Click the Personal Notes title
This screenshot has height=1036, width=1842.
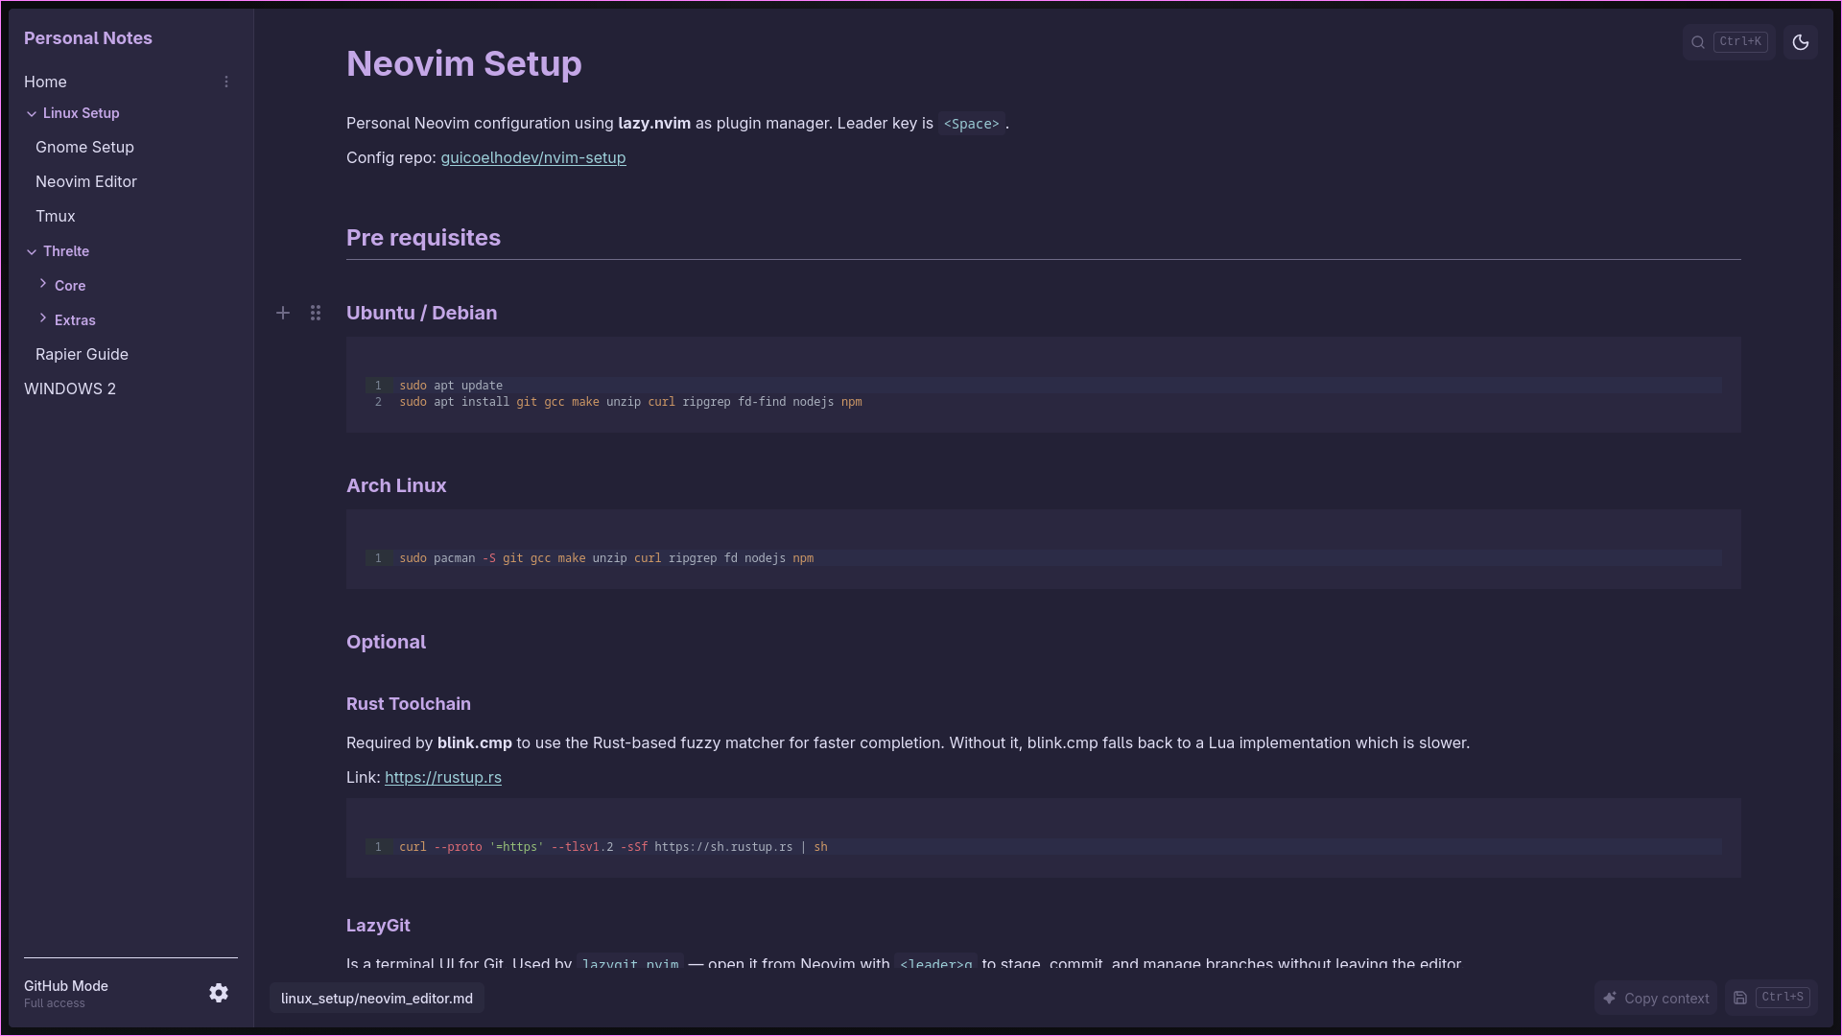[x=88, y=38]
